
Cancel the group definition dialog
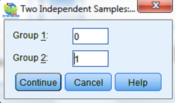(88, 82)
